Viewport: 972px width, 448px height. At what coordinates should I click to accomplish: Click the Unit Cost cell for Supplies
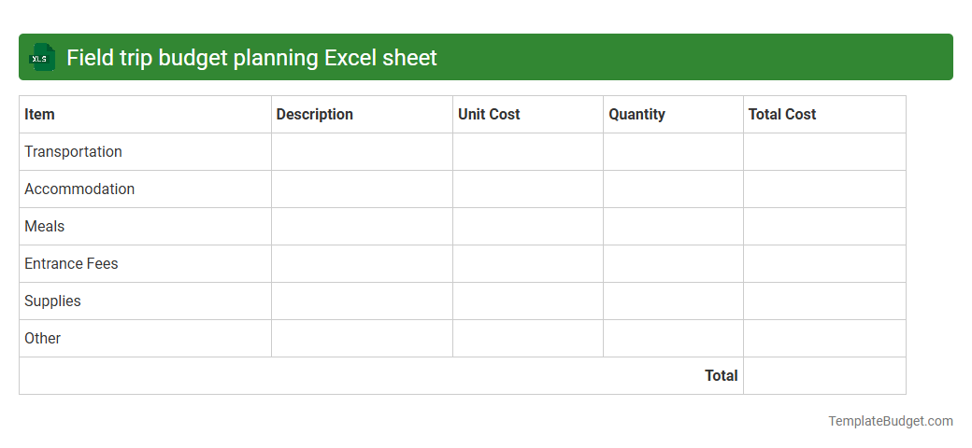pyautogui.click(x=528, y=301)
